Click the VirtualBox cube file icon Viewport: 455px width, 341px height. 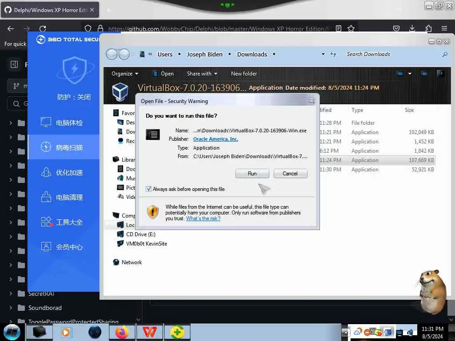(120, 91)
